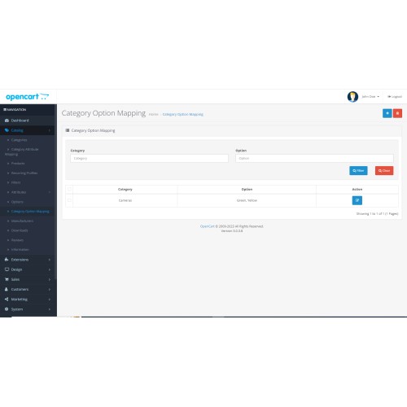Click the red delete trash button

coord(397,113)
